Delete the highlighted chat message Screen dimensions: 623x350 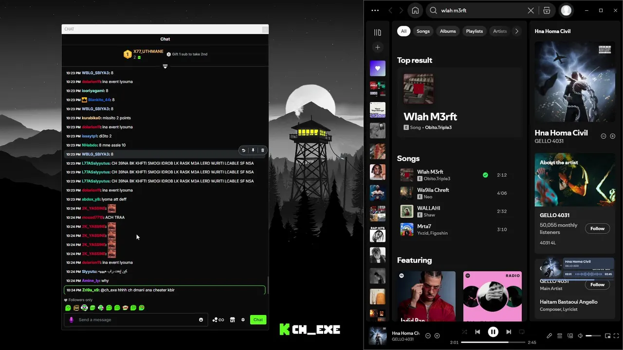click(262, 150)
